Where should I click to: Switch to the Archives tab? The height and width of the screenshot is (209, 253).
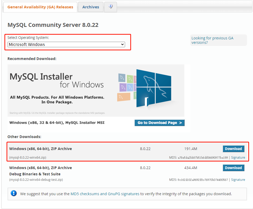click(91, 7)
